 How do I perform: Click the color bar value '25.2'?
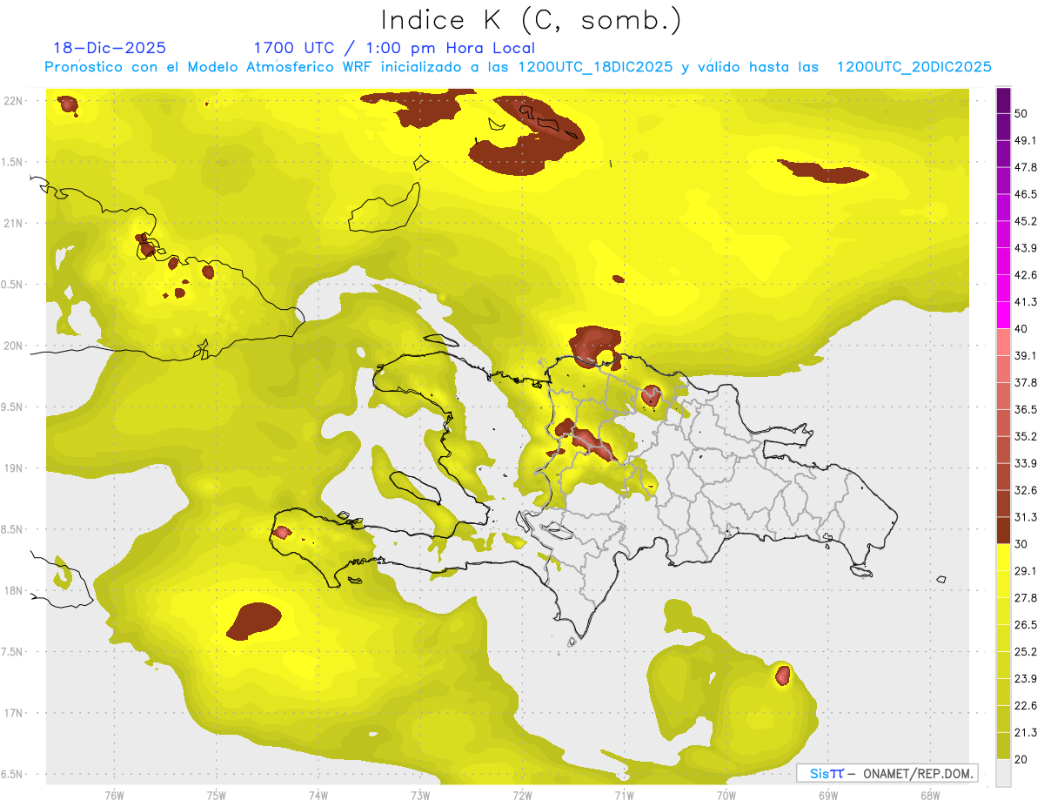click(1025, 652)
